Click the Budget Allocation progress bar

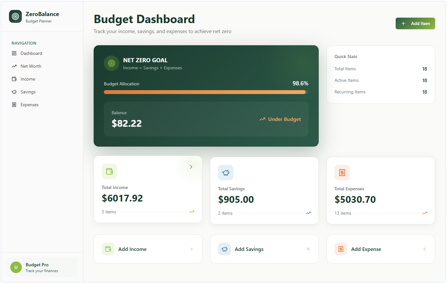(x=206, y=92)
